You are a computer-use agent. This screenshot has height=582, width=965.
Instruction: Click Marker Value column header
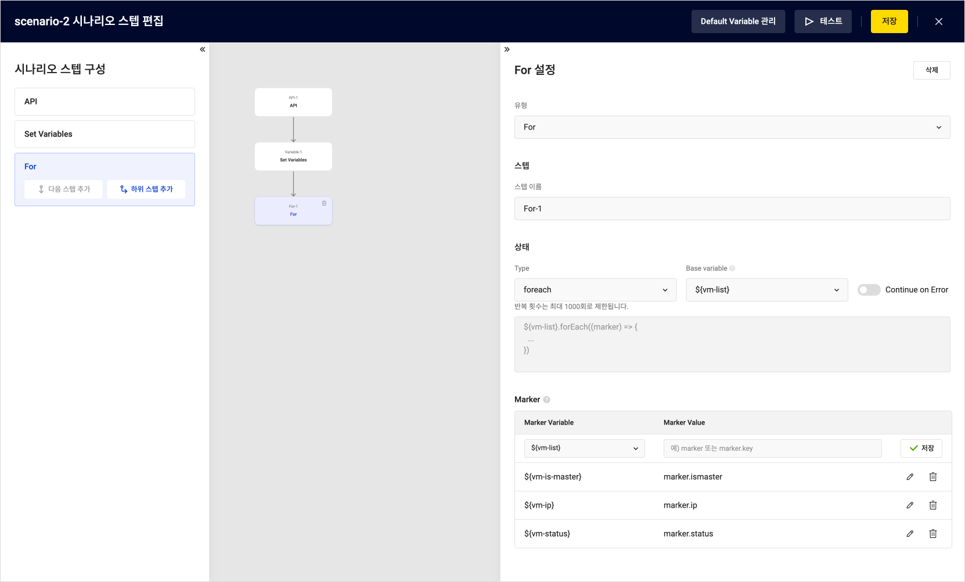[684, 423]
